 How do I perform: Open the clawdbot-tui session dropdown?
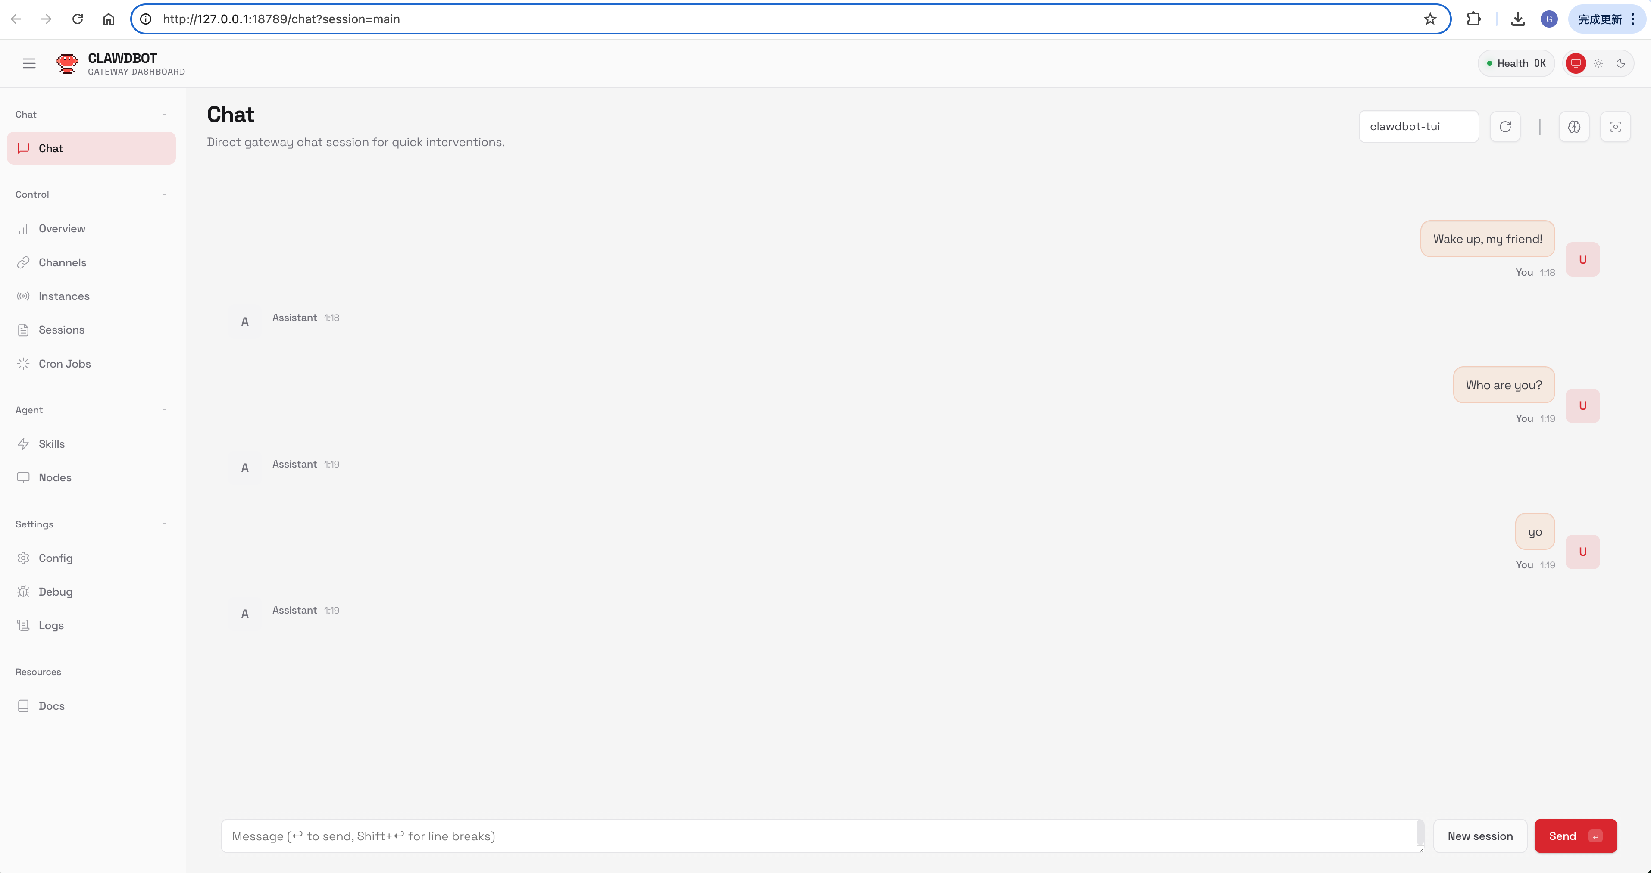1418,126
